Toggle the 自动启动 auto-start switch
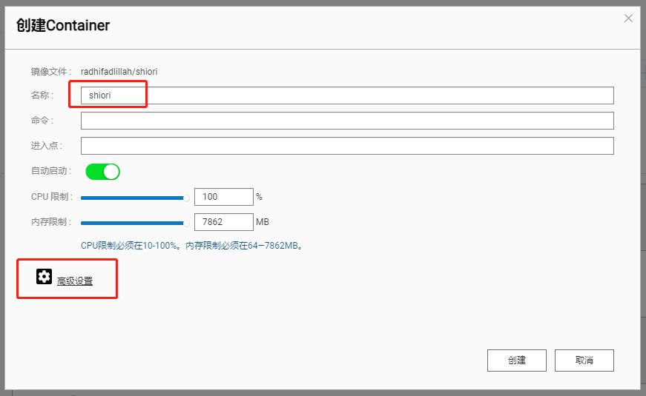Image resolution: width=646 pixels, height=396 pixels. point(102,172)
